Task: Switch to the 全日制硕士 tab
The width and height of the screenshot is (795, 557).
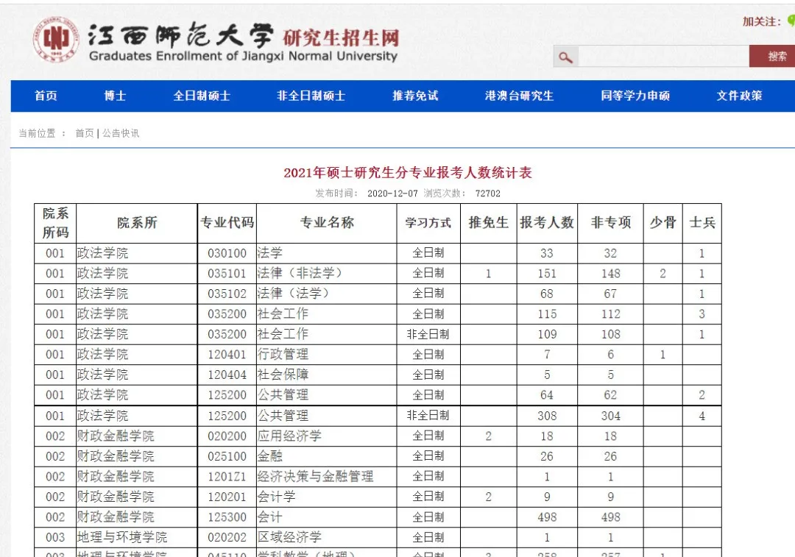Action: [x=202, y=96]
